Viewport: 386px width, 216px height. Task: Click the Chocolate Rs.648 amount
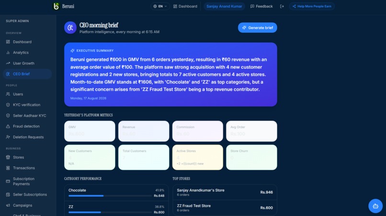[159, 196]
